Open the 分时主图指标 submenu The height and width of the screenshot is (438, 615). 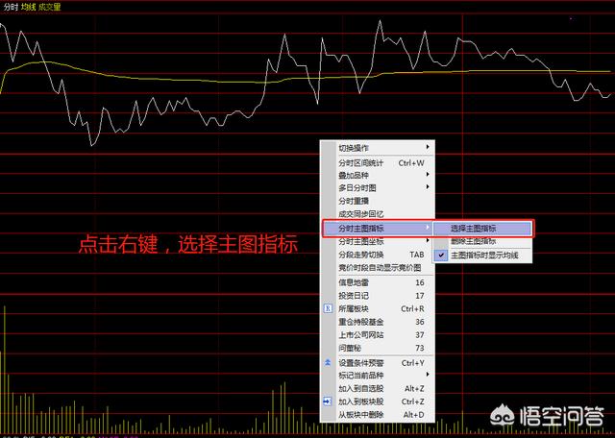point(378,228)
